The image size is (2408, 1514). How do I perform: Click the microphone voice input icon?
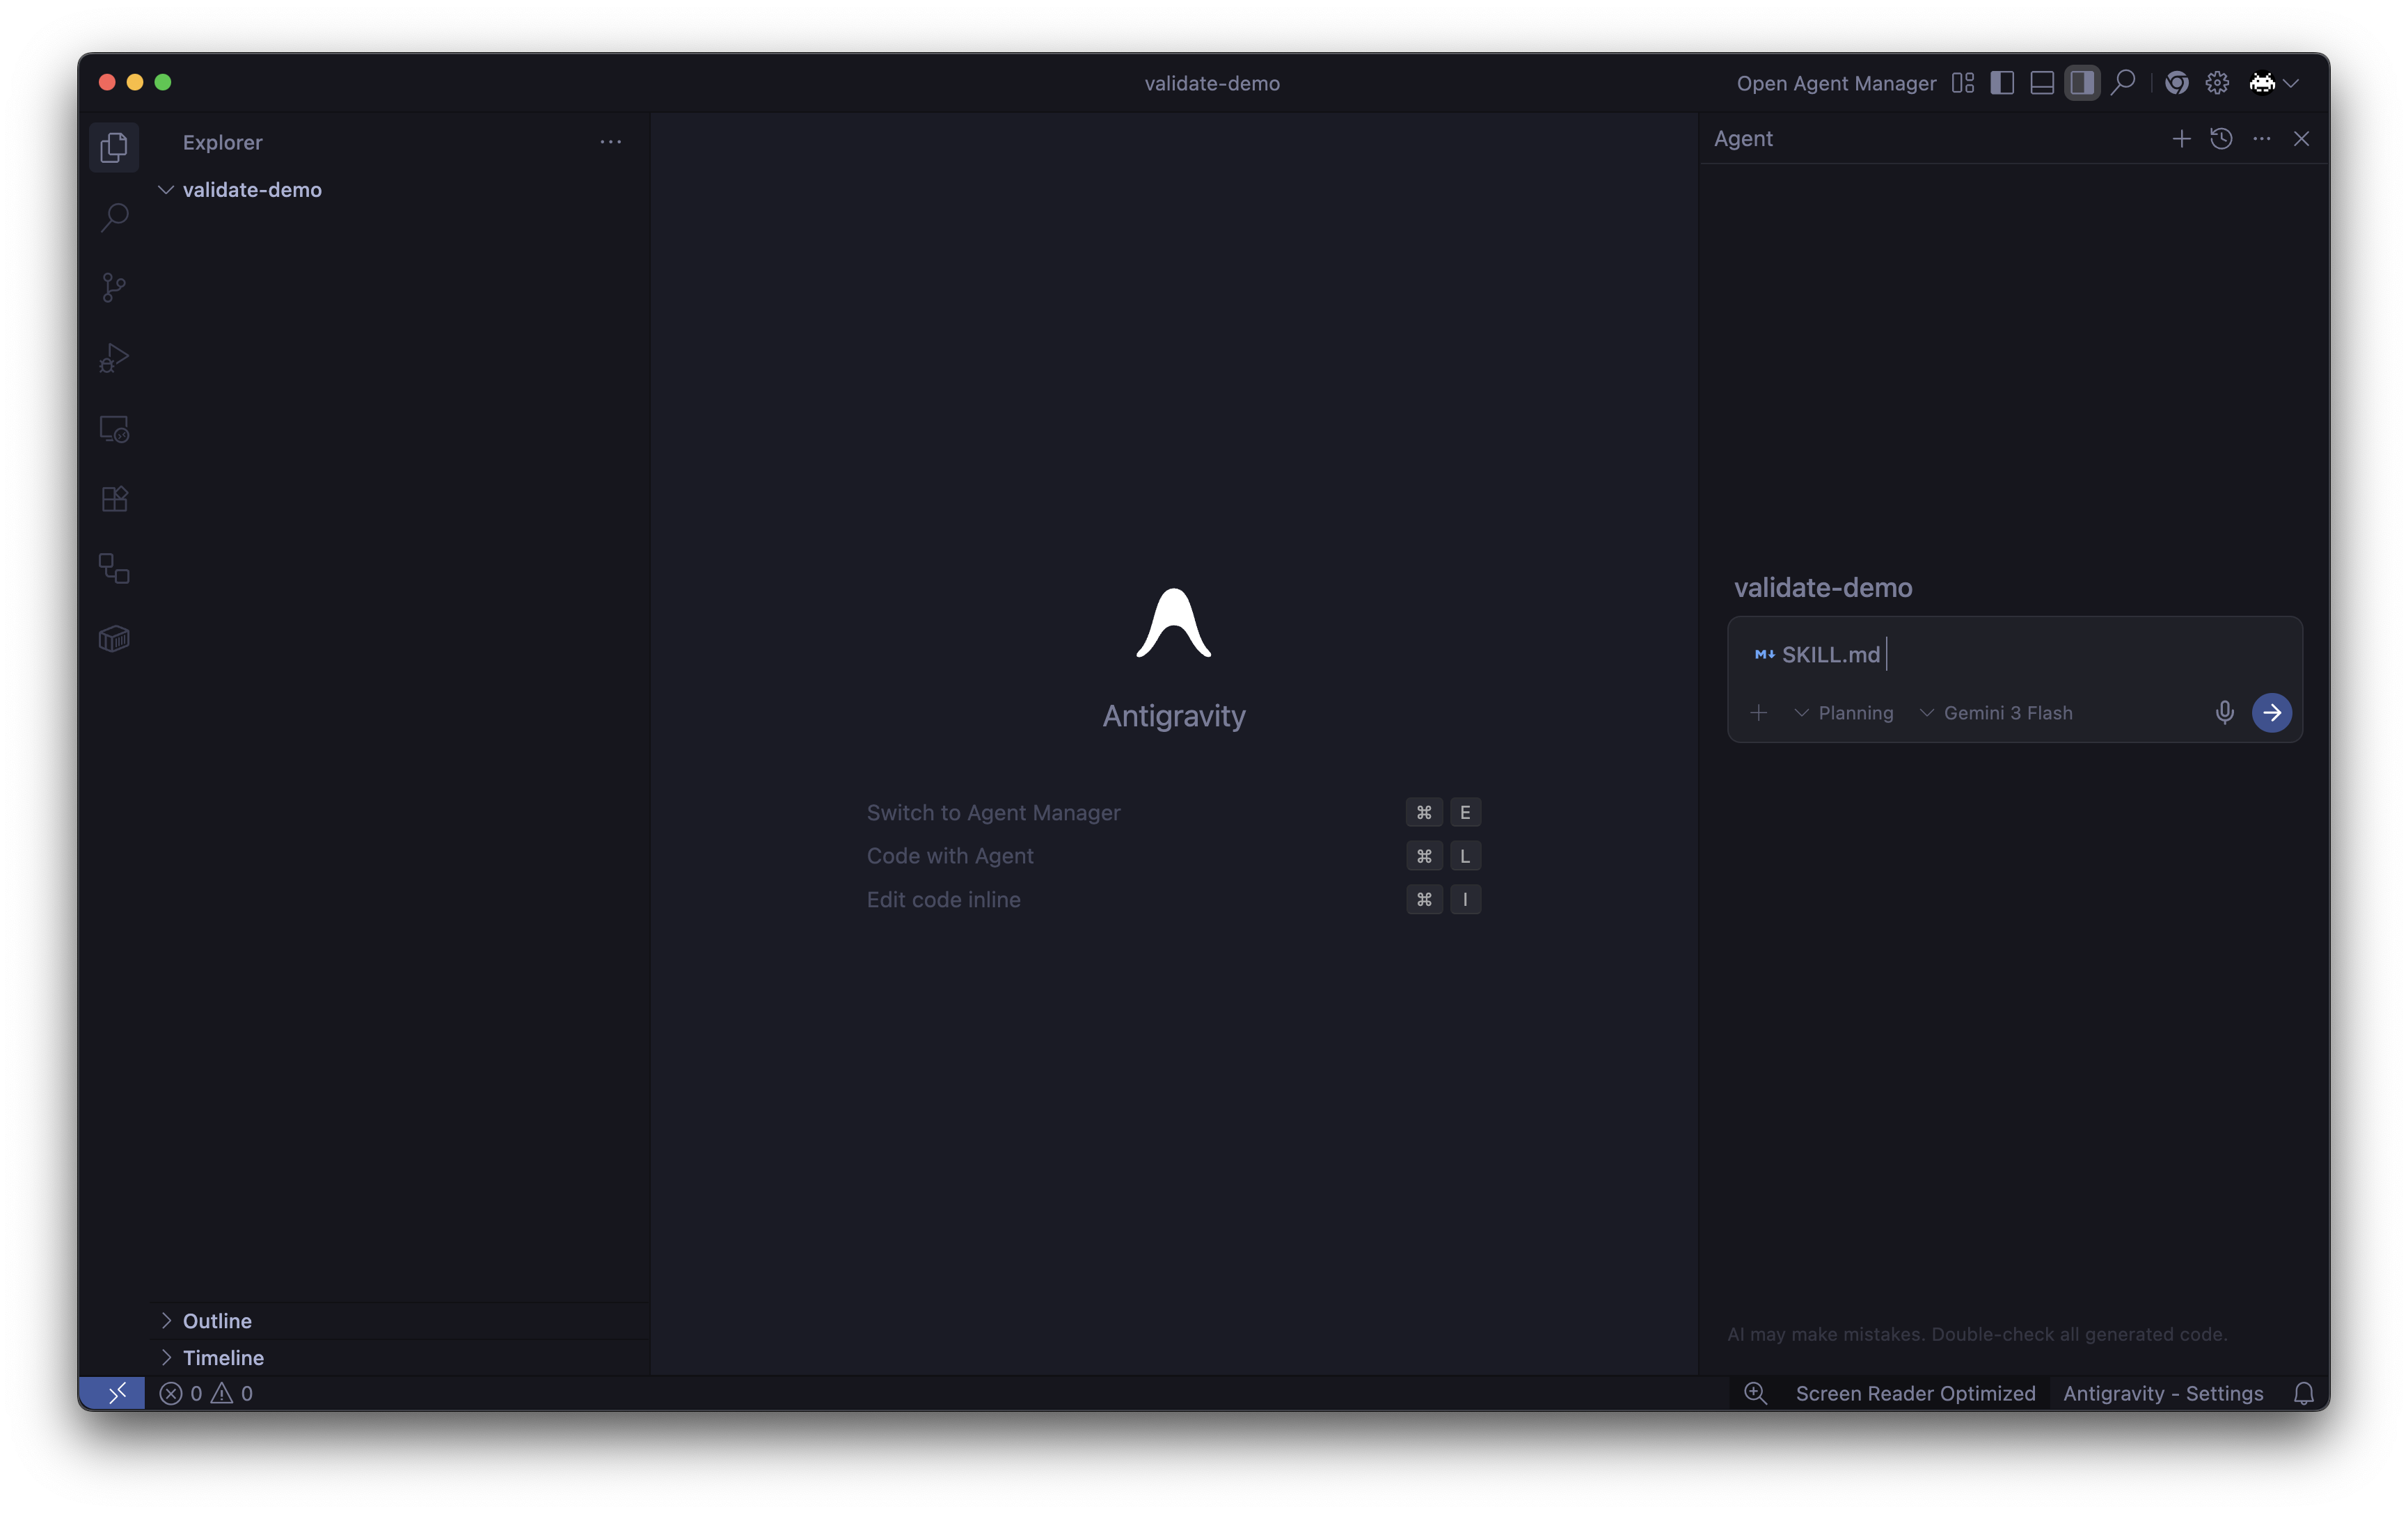[x=2224, y=713]
